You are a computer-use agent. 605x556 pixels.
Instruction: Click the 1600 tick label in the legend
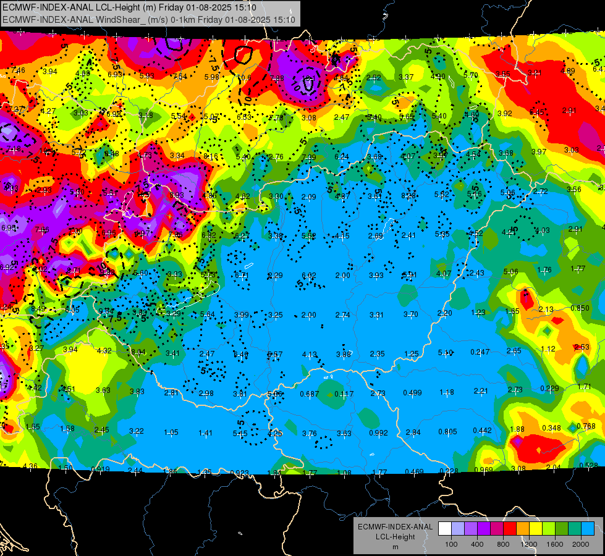point(555,544)
